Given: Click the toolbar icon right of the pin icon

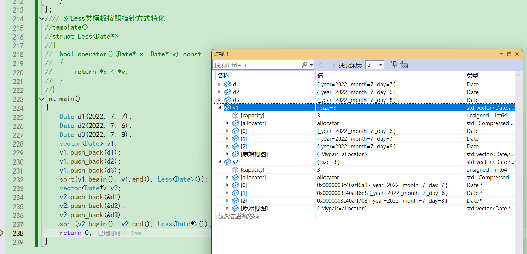Looking at the screenshot, I should click(404, 65).
